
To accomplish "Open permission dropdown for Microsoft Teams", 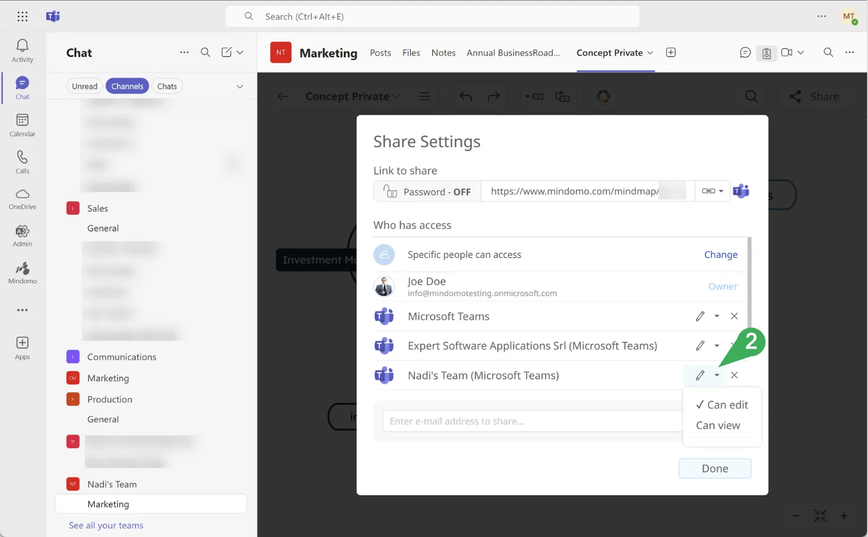I will click(x=717, y=316).
